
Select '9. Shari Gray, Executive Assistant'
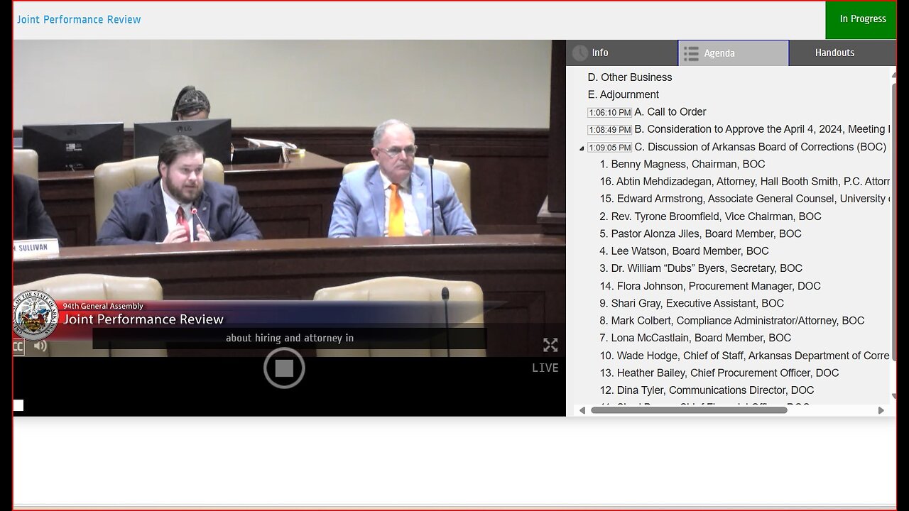(x=692, y=303)
